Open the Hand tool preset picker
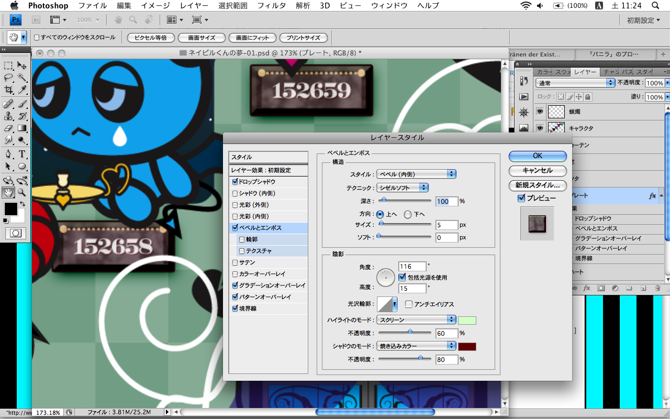Viewport: 670px width, 419px height. click(23, 37)
